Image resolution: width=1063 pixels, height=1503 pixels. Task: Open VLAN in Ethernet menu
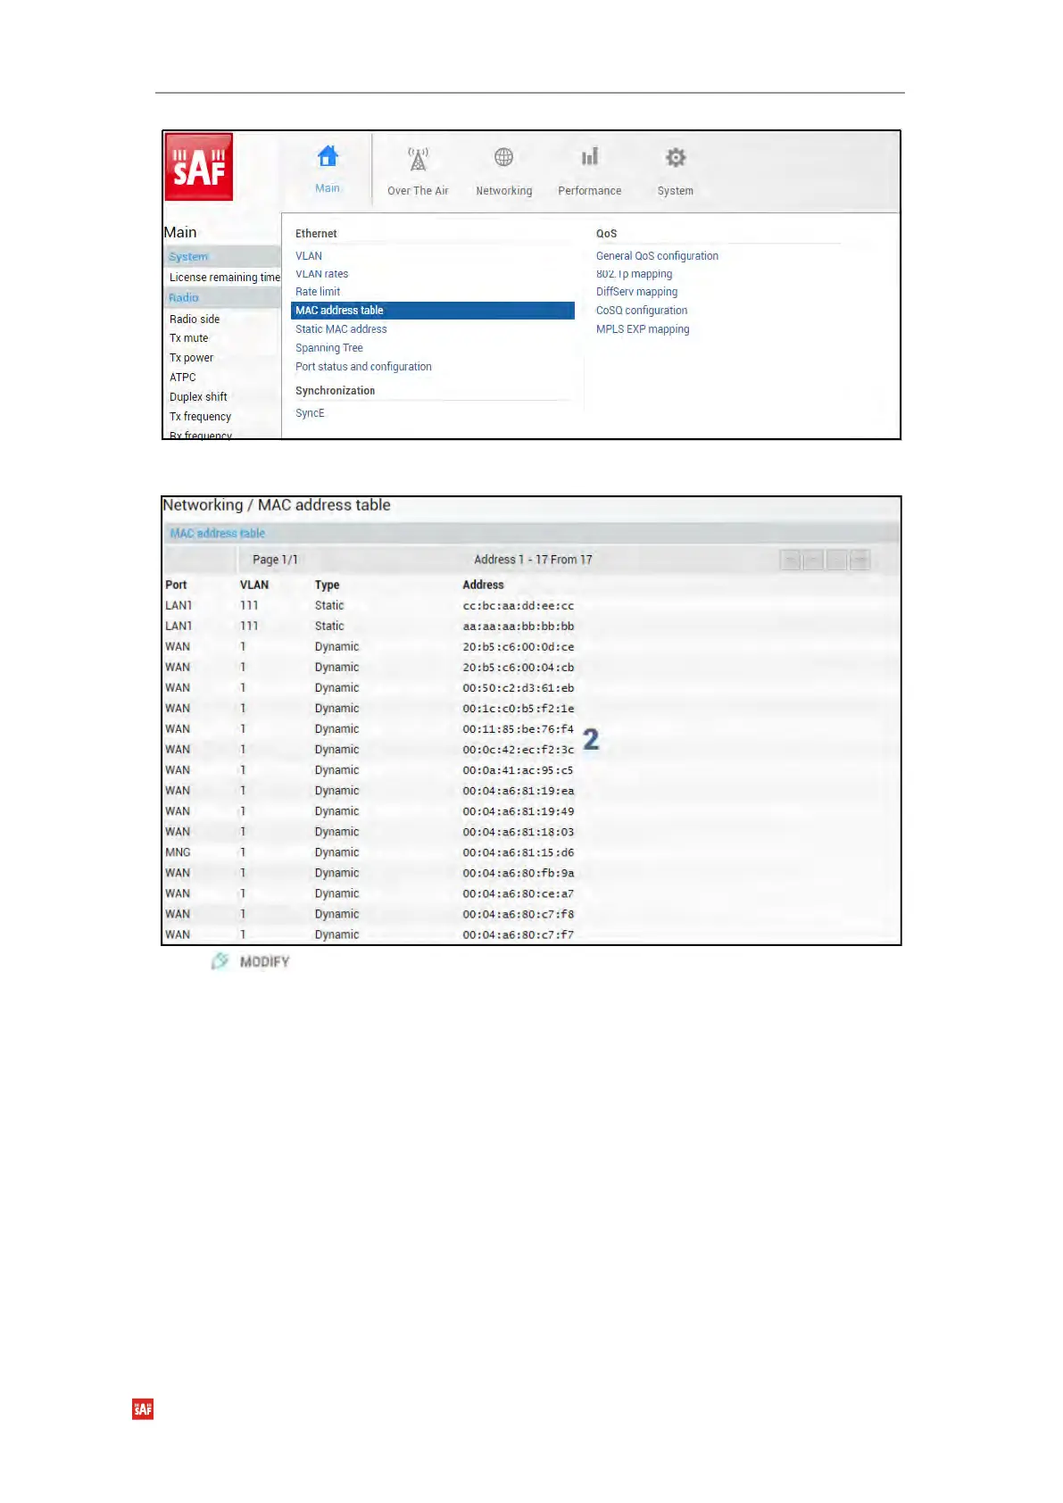tap(309, 256)
